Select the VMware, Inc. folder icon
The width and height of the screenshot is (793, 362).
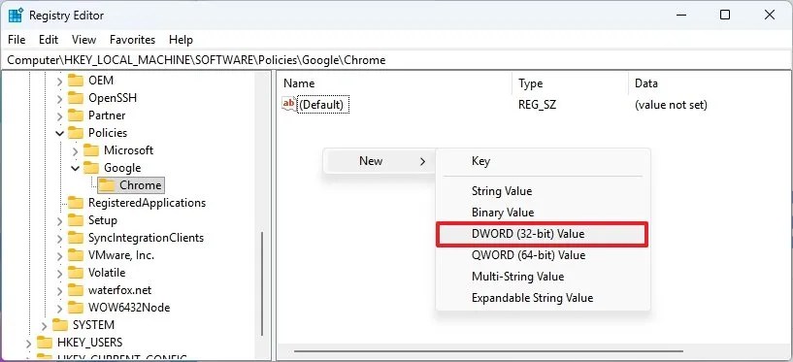tap(76, 255)
